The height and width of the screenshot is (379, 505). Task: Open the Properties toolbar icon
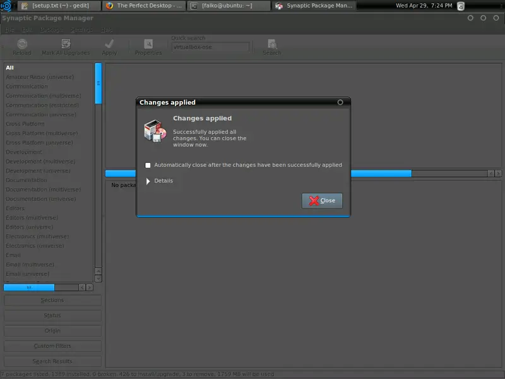[148, 44]
